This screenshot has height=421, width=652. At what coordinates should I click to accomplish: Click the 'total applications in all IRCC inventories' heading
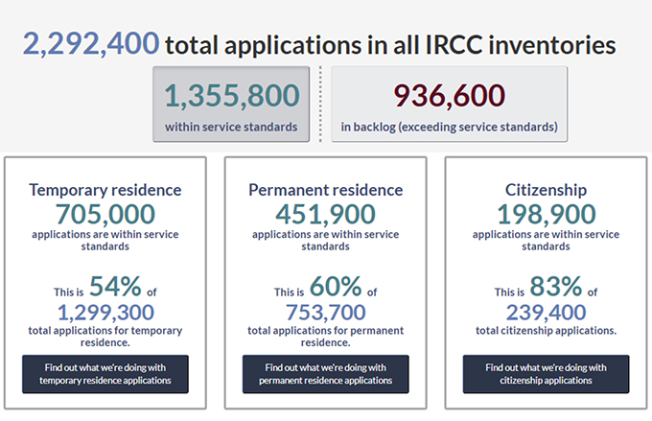coord(390,45)
